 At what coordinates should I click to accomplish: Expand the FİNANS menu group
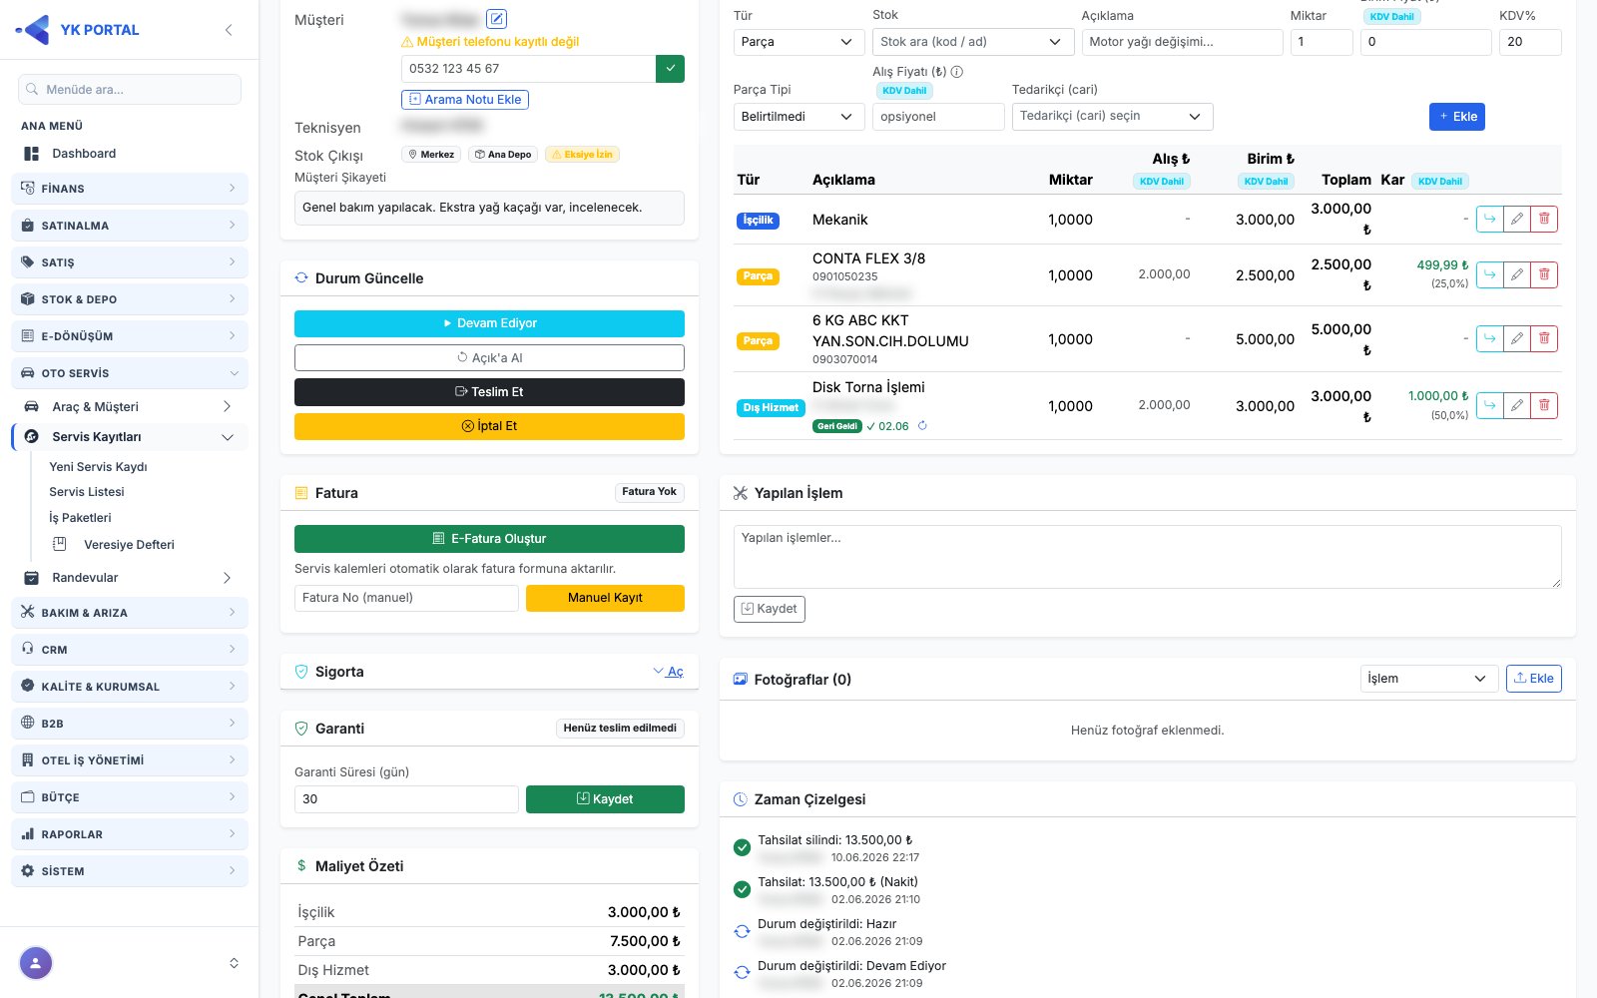[x=130, y=189]
